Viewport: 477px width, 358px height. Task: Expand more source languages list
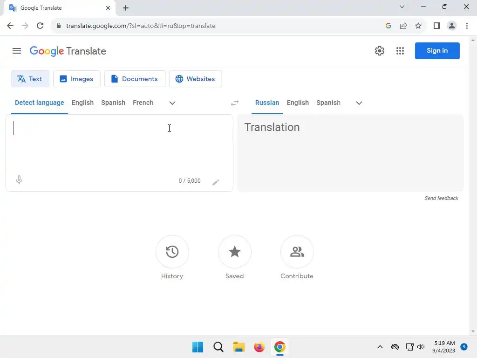172,103
